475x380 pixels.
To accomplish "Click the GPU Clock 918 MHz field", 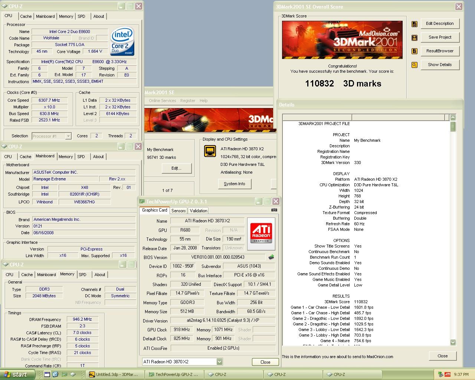I will coord(182,330).
